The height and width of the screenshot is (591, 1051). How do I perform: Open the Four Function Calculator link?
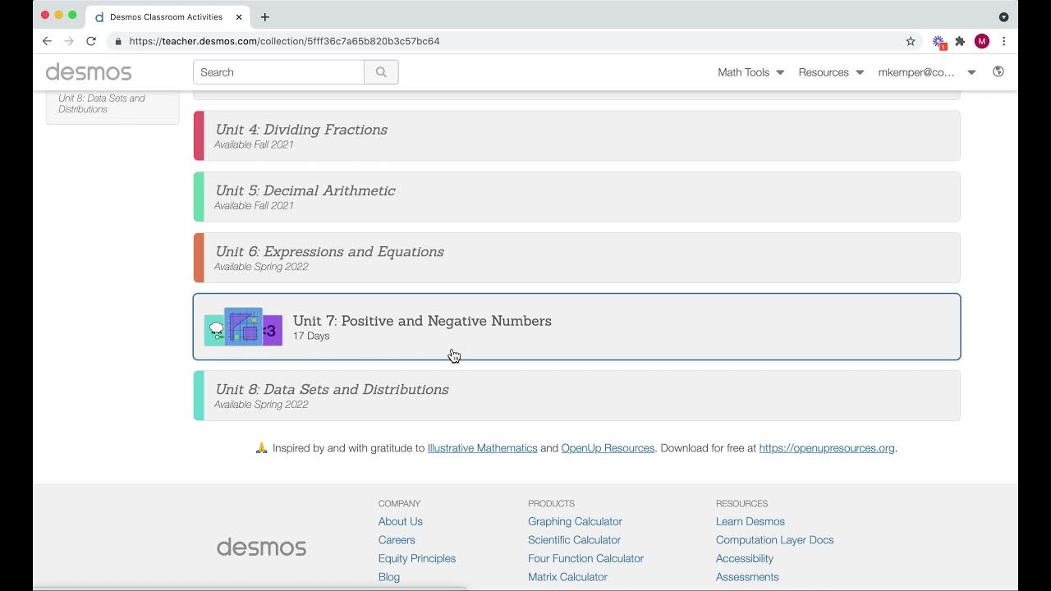pyautogui.click(x=585, y=558)
